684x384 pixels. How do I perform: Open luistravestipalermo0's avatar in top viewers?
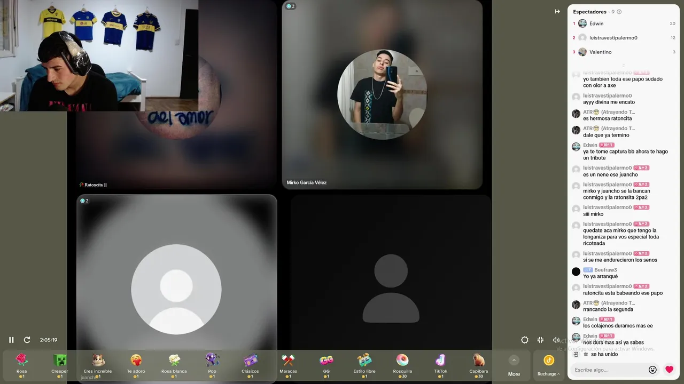(582, 38)
